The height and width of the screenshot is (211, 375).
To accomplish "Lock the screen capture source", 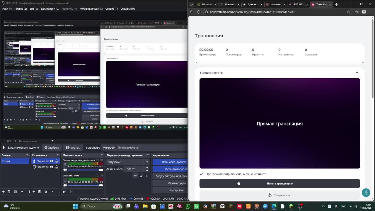I will click(57, 167).
